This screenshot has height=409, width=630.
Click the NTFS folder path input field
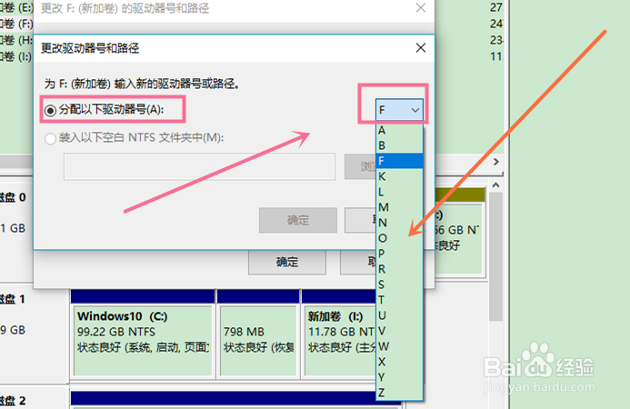[x=199, y=166]
